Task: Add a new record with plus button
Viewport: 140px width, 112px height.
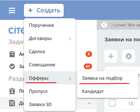Action: pos(111,56)
